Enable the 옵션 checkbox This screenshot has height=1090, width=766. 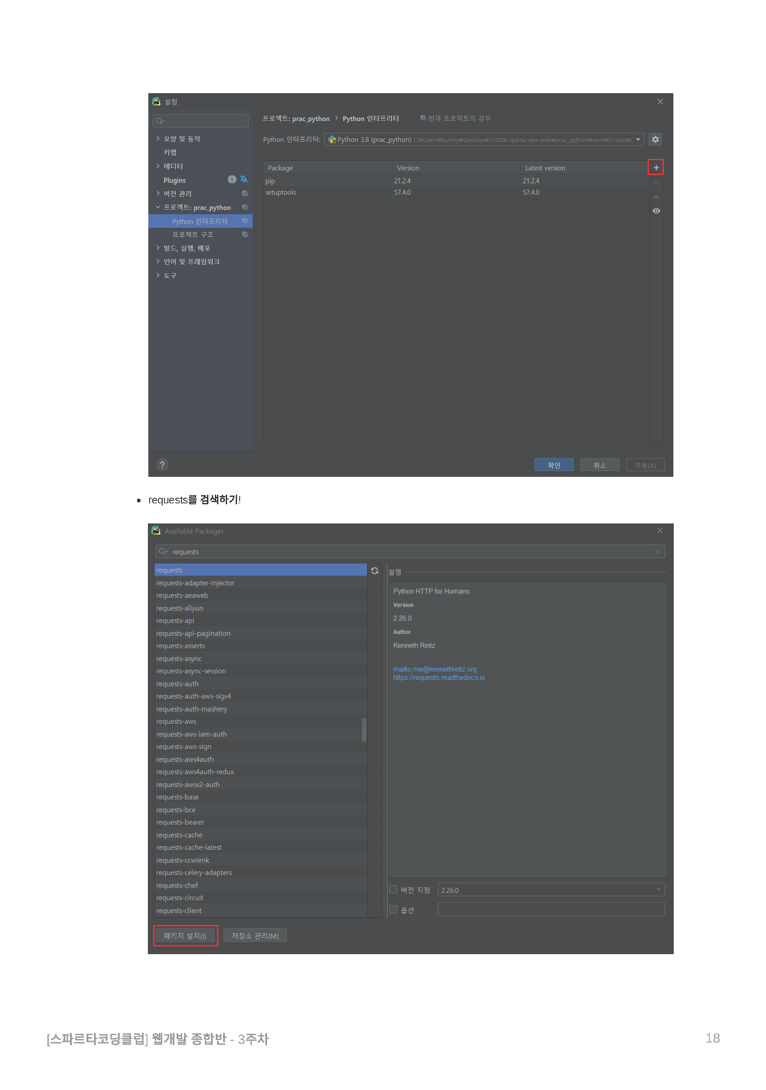[x=393, y=909]
